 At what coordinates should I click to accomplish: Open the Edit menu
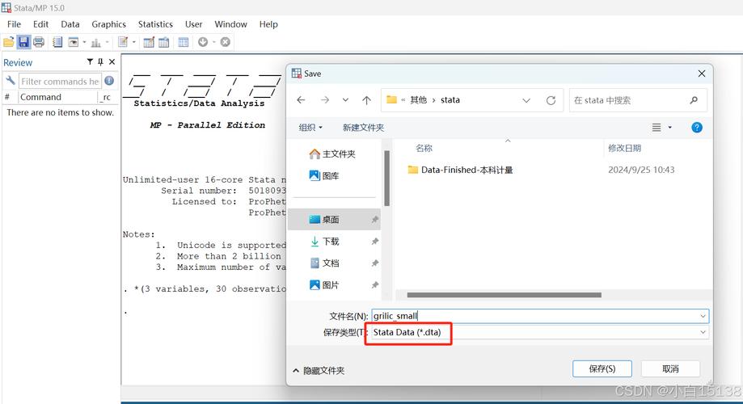click(x=40, y=24)
